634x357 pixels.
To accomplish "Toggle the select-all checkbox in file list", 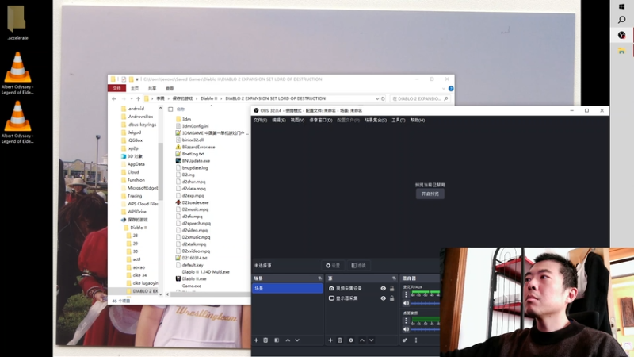I will [170, 109].
